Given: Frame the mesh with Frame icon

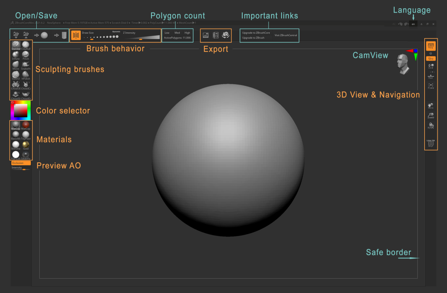Looking at the screenshot, I should tap(431, 86).
